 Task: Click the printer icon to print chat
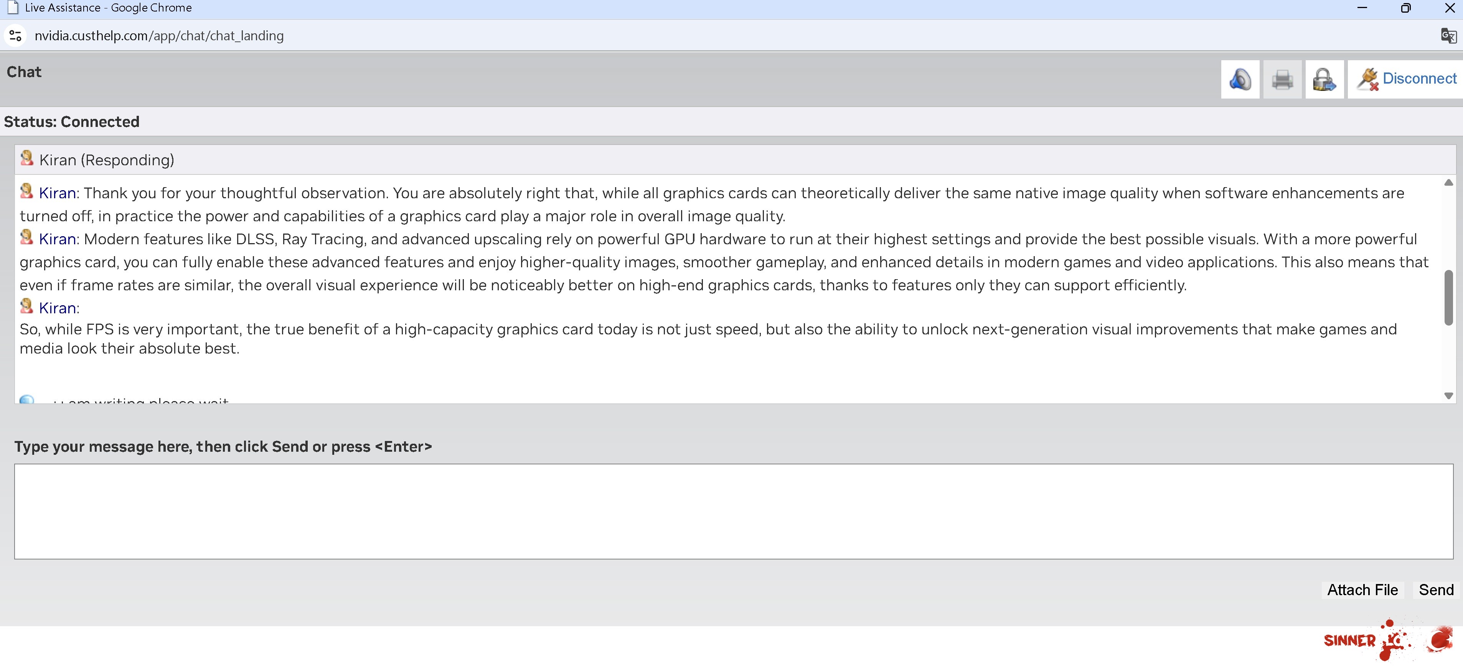click(x=1282, y=79)
